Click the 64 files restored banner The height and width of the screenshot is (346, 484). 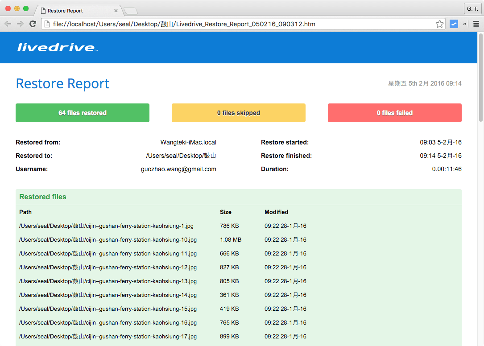(x=83, y=113)
